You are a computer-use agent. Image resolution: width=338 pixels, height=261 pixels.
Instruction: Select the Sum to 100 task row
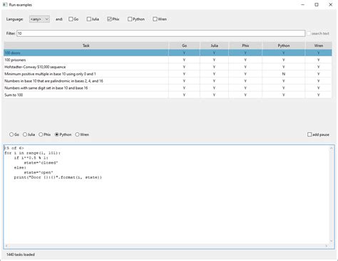(168, 95)
